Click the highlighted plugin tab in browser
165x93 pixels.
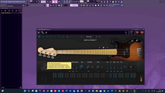coord(20,11)
